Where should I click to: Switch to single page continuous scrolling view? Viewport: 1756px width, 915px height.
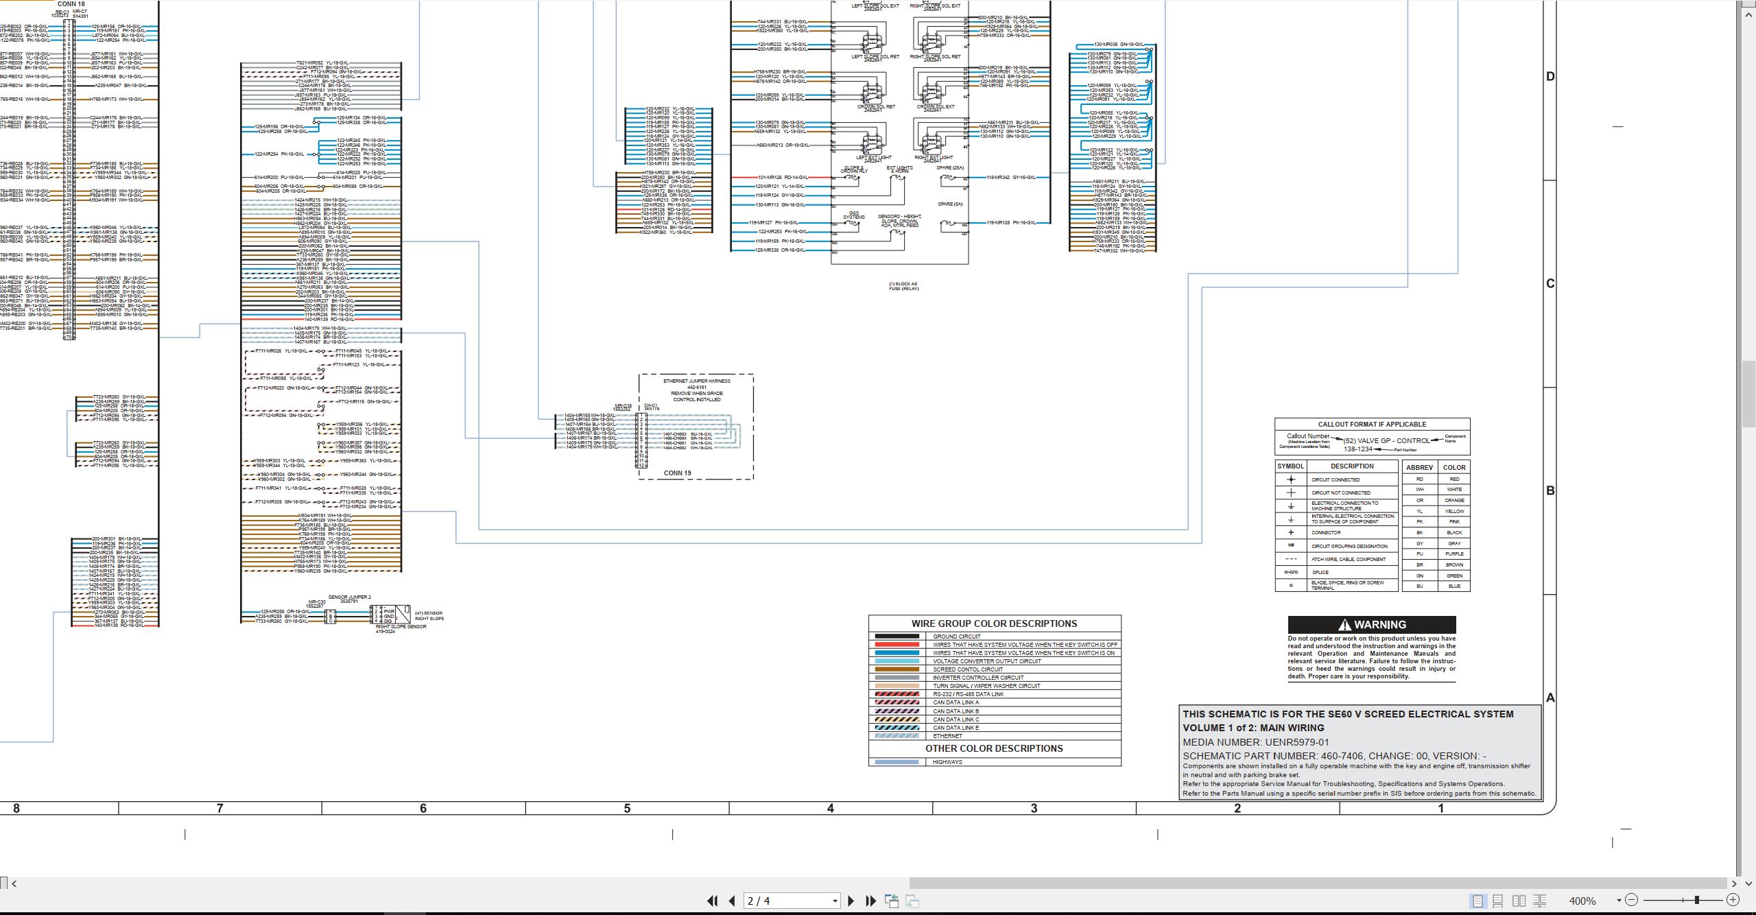[x=1498, y=901]
